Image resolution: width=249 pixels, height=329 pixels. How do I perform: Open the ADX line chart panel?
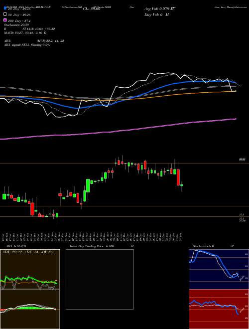click(x=30, y=269)
